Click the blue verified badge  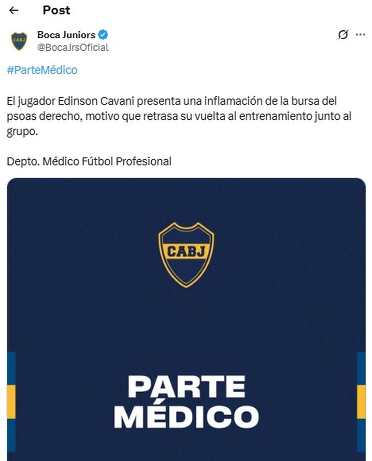click(x=103, y=35)
